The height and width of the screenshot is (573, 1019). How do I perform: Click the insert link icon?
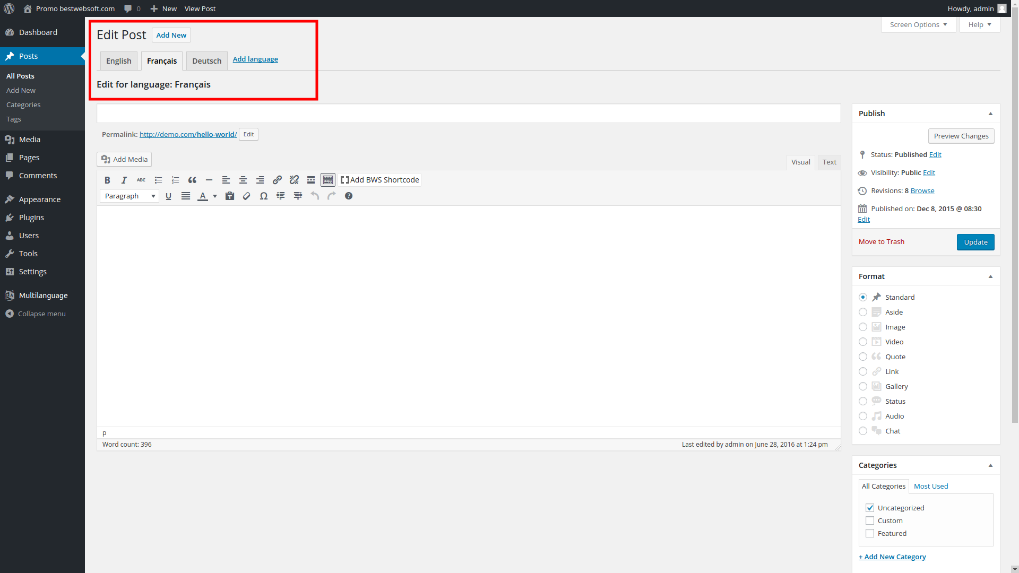point(277,180)
